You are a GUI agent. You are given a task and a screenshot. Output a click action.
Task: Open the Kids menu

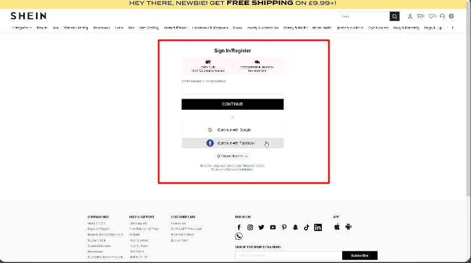click(x=131, y=28)
